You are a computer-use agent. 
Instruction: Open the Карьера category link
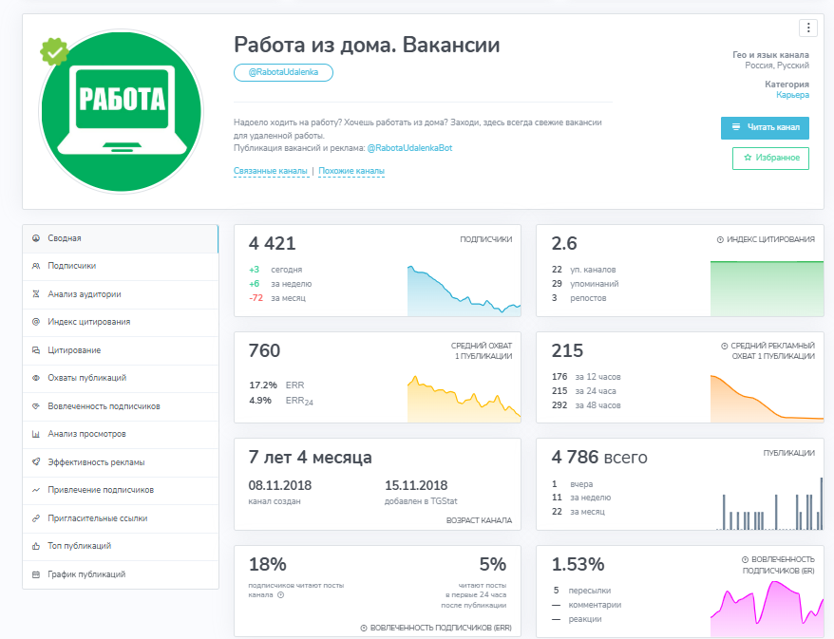tap(792, 95)
